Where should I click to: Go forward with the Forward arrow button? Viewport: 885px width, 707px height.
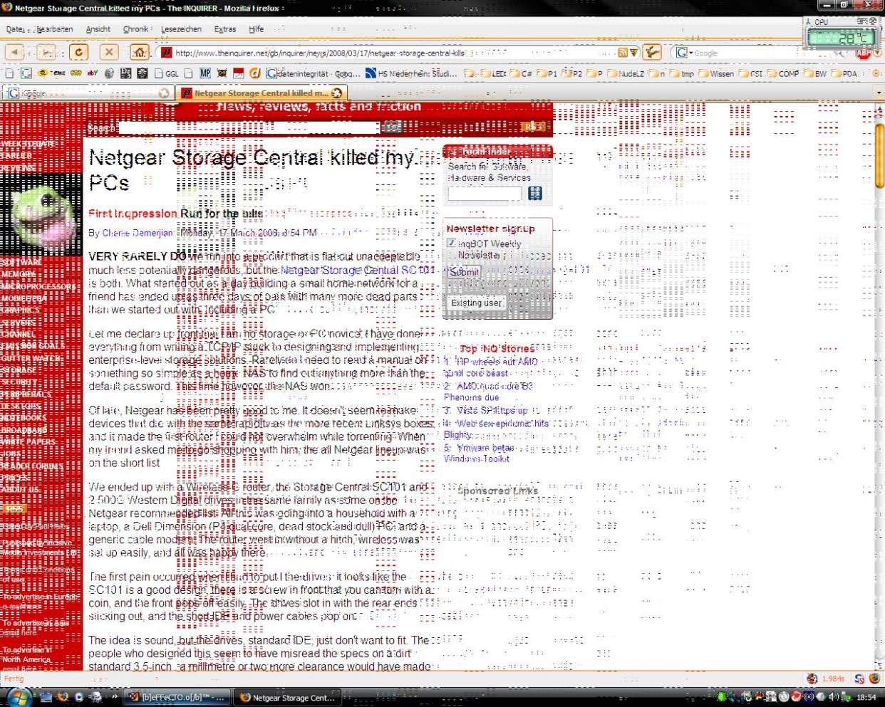(47, 52)
